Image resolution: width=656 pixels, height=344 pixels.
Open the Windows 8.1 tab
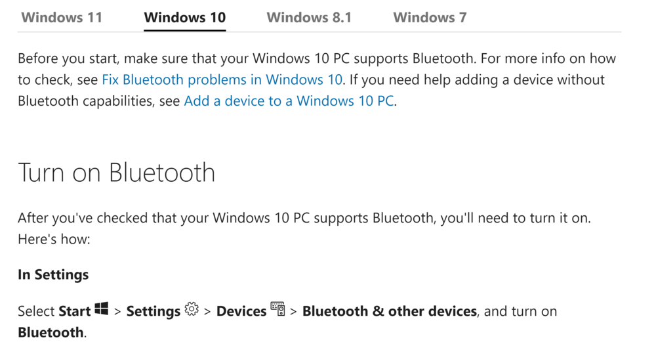point(309,18)
